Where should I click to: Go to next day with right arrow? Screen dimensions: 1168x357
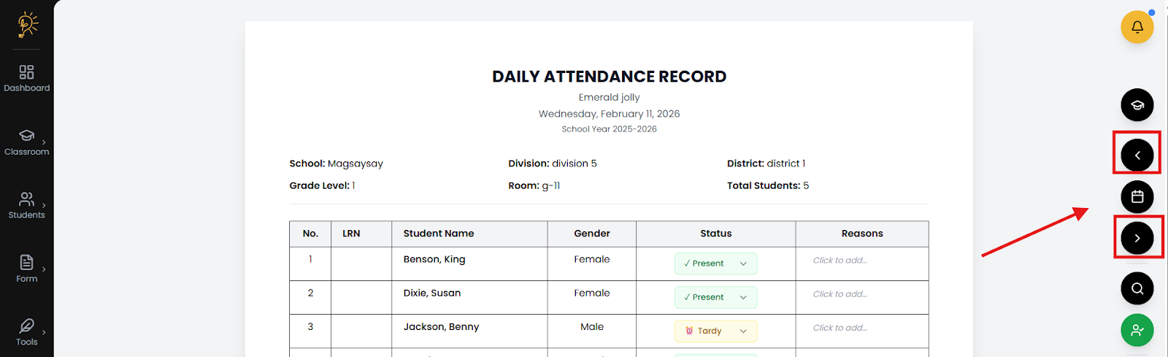[x=1137, y=238]
